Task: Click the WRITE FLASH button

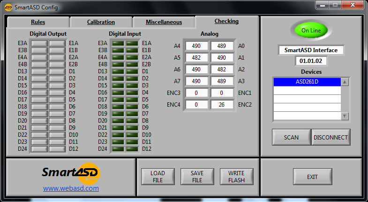Action: point(237,177)
